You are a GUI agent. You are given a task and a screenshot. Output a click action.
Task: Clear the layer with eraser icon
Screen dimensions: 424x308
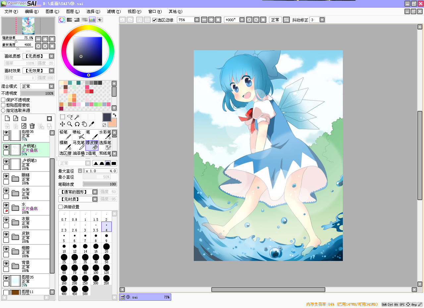[24, 126]
